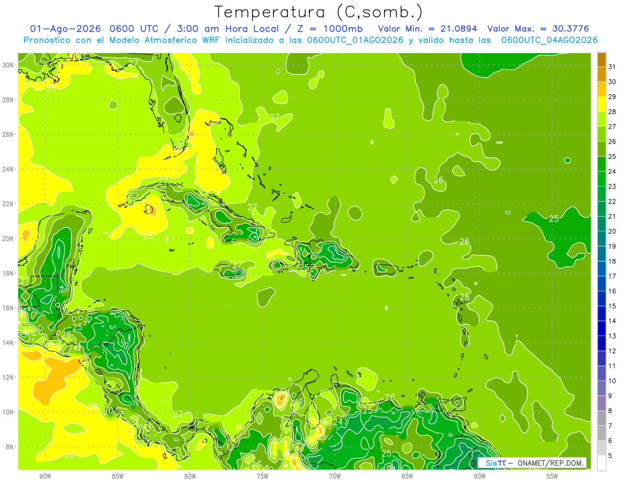Click the color scale label "12"
Image resolution: width=626 pixels, height=483 pixels.
click(x=612, y=351)
